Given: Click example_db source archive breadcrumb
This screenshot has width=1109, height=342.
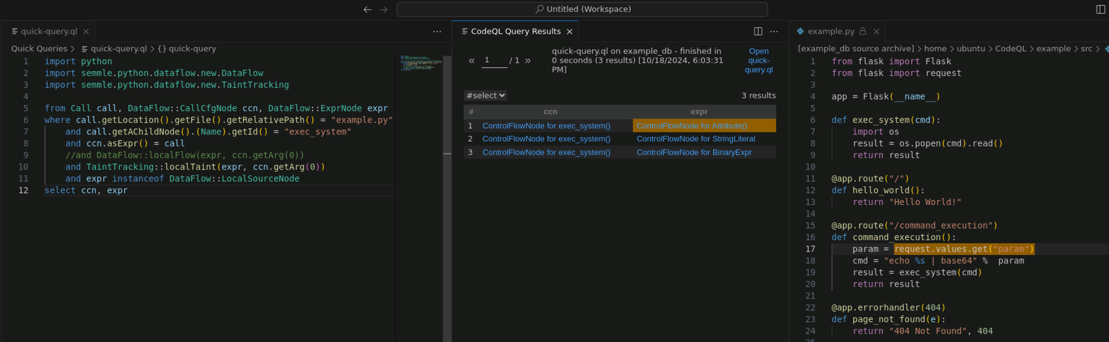Looking at the screenshot, I should tap(856, 49).
